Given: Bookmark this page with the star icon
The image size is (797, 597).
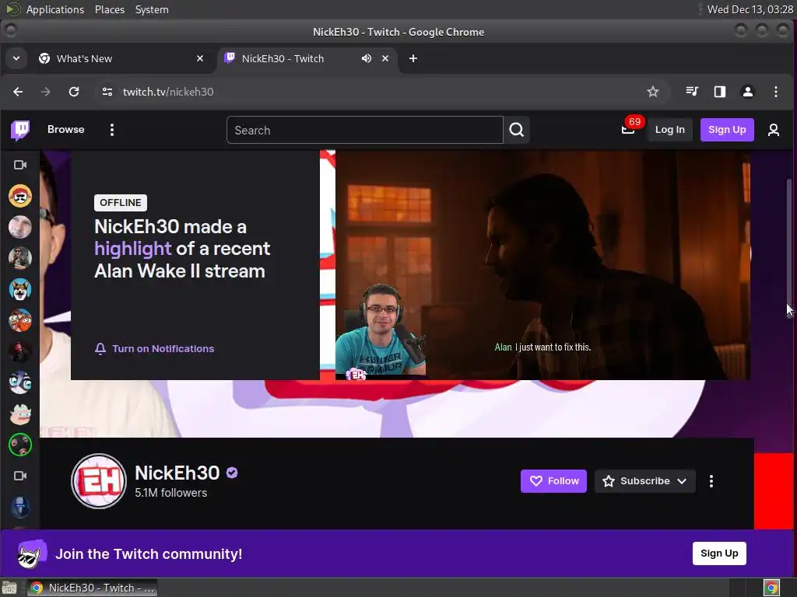Looking at the screenshot, I should point(653,92).
